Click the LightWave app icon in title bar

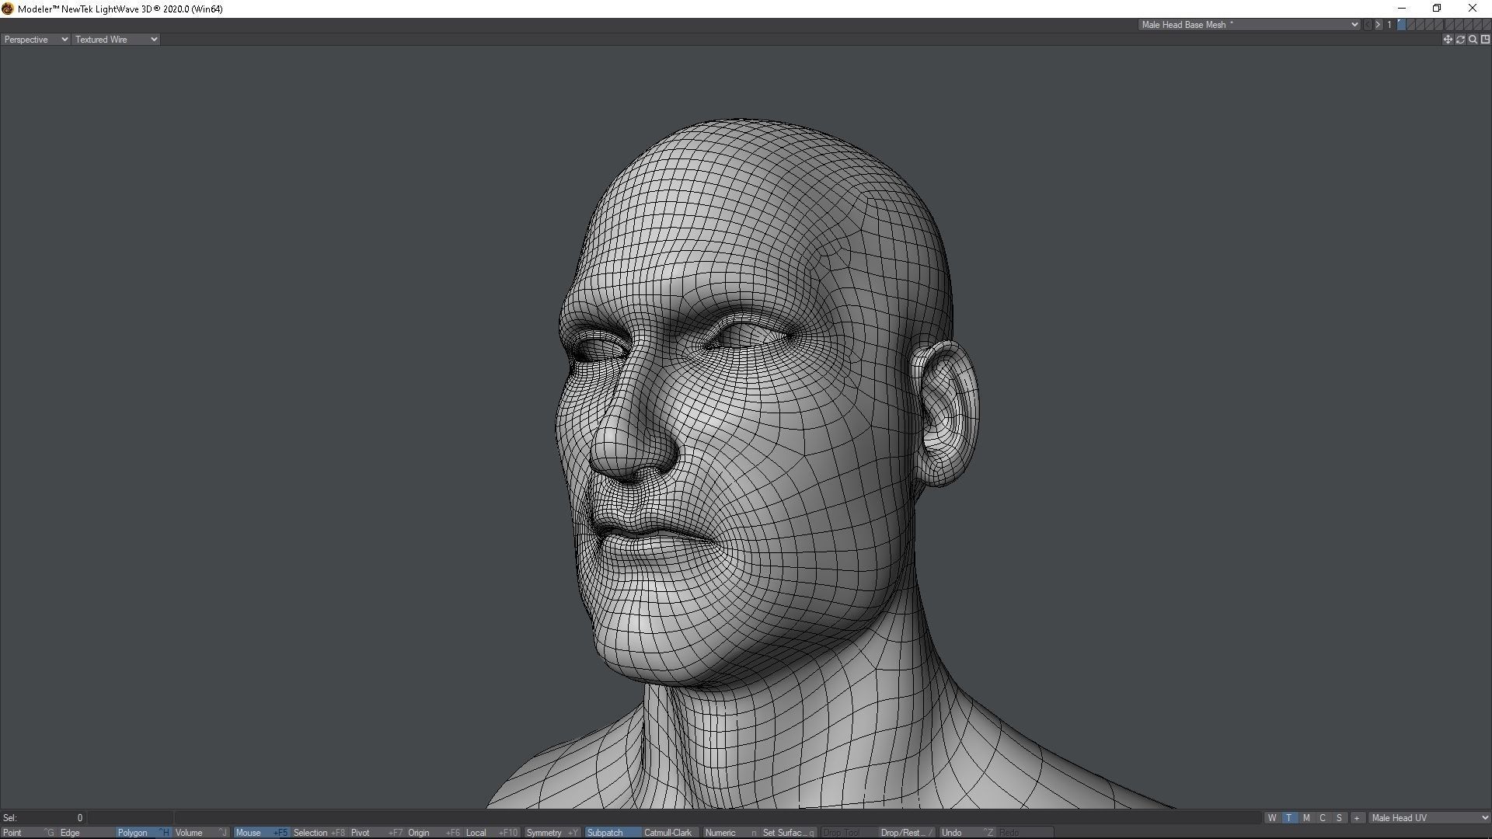tap(8, 9)
